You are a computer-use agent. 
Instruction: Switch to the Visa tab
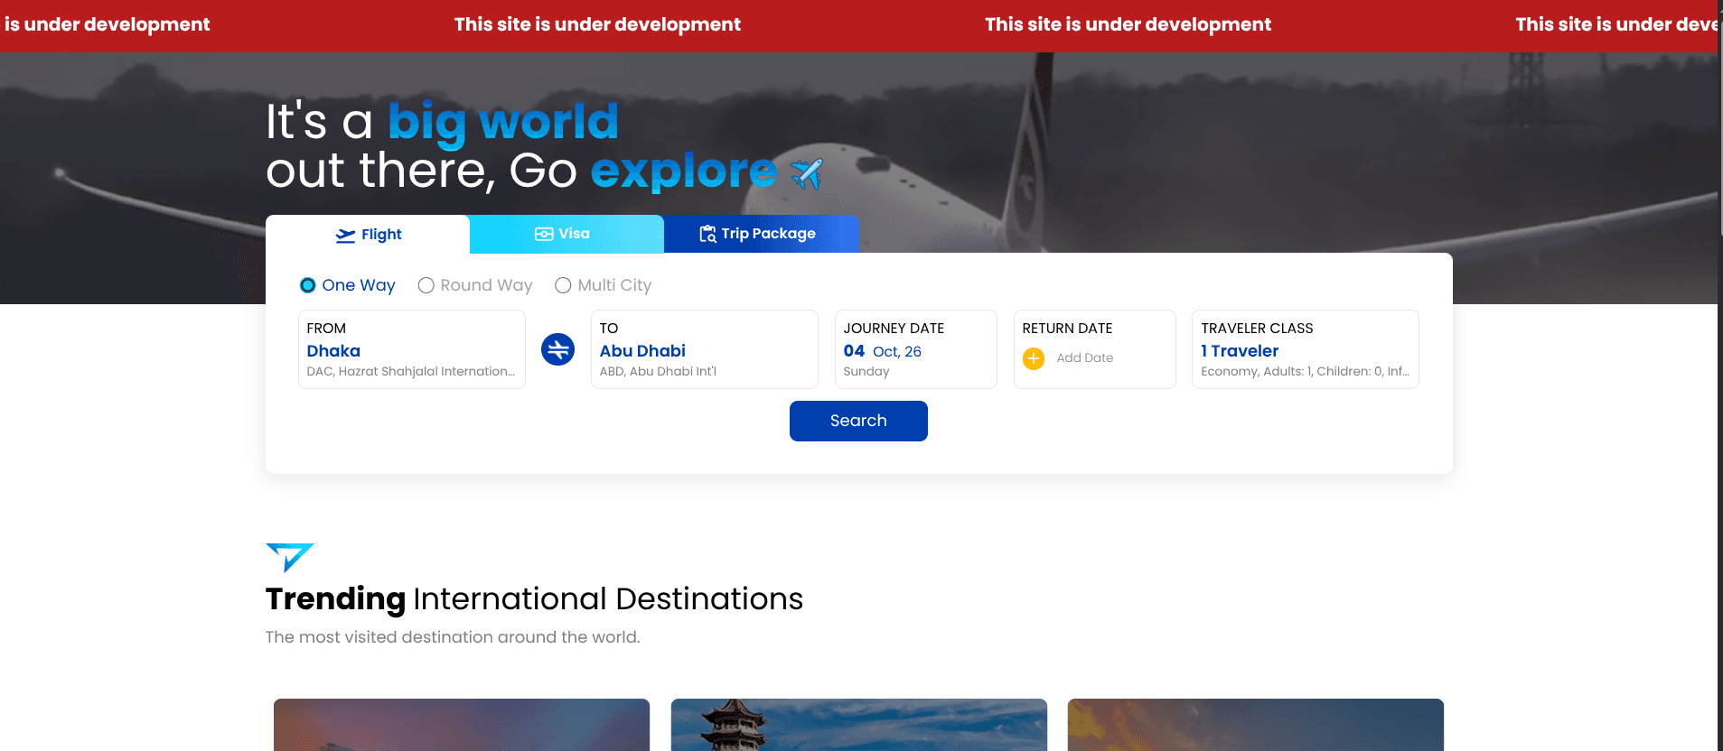(567, 234)
